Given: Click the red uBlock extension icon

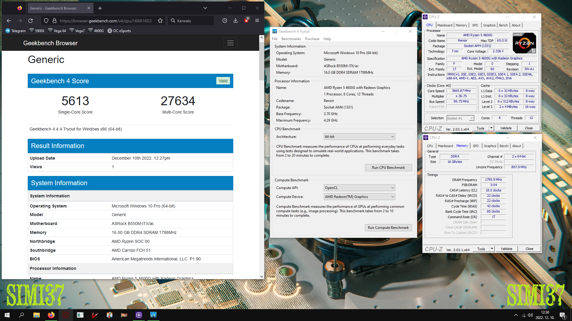Looking at the screenshot, I should pyautogui.click(x=246, y=20).
